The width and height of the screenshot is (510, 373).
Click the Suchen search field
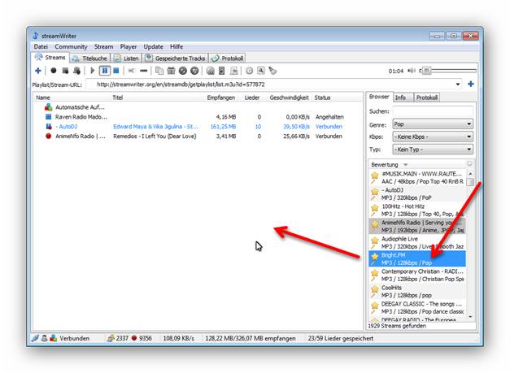pos(433,111)
